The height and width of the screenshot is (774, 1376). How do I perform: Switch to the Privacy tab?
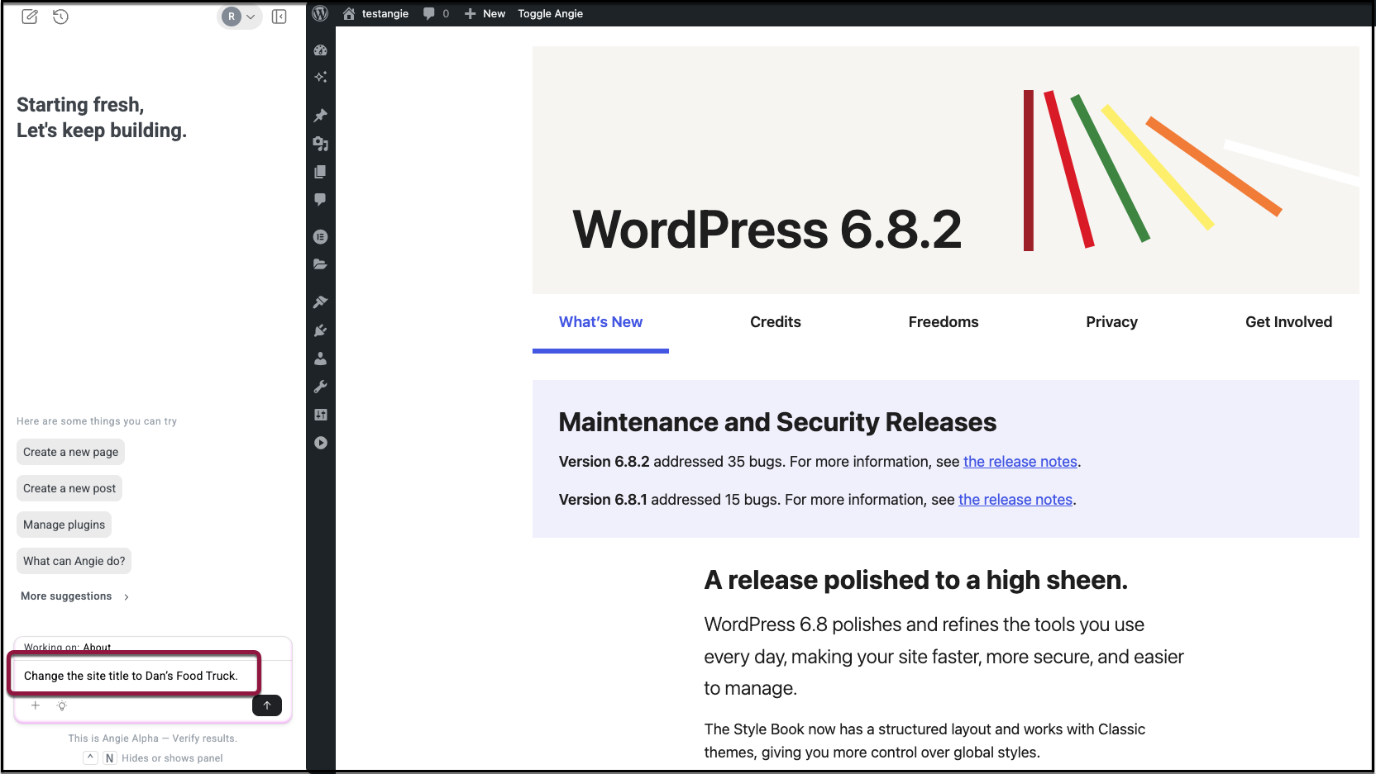[x=1111, y=322]
